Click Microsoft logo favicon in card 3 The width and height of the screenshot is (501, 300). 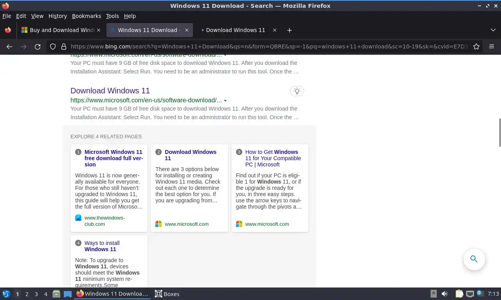239,224
